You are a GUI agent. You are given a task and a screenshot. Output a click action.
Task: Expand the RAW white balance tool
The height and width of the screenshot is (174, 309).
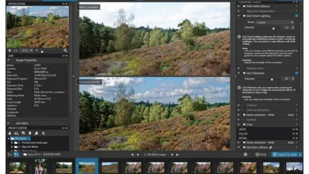point(239,6)
